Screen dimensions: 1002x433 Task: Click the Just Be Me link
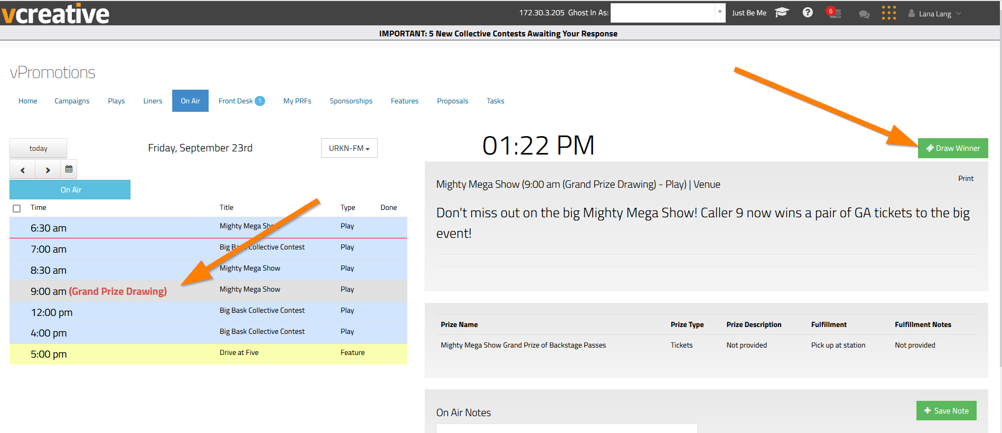[749, 13]
